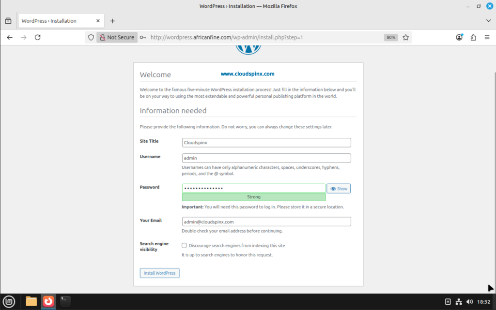Click the Firefox icon in taskbar
Screen dimensions: 496x310
[x=48, y=301]
